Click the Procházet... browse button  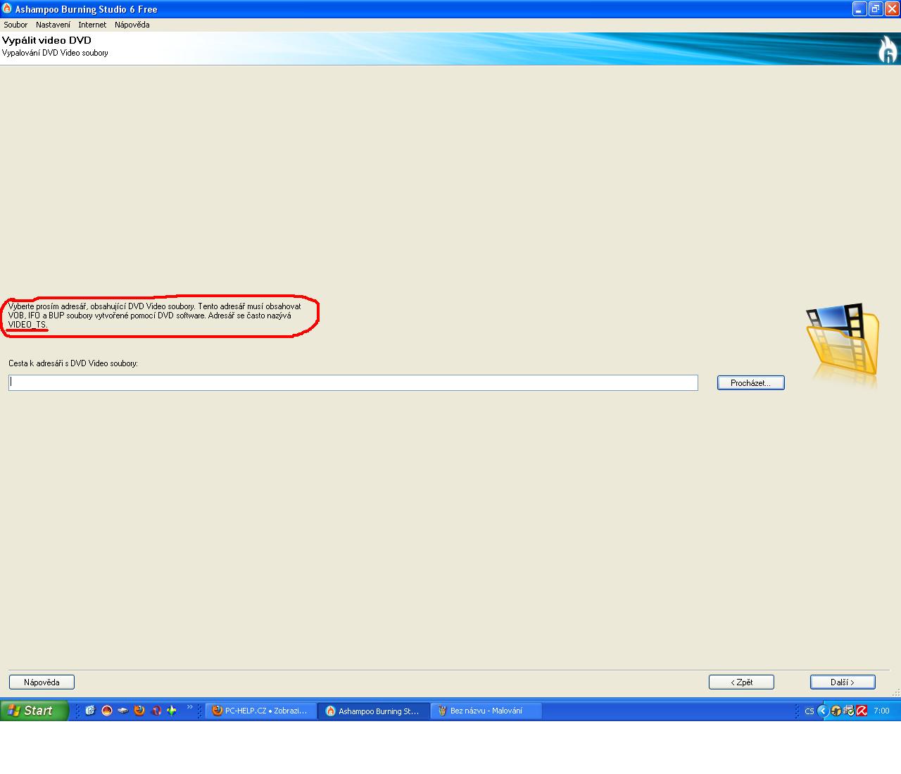750,382
